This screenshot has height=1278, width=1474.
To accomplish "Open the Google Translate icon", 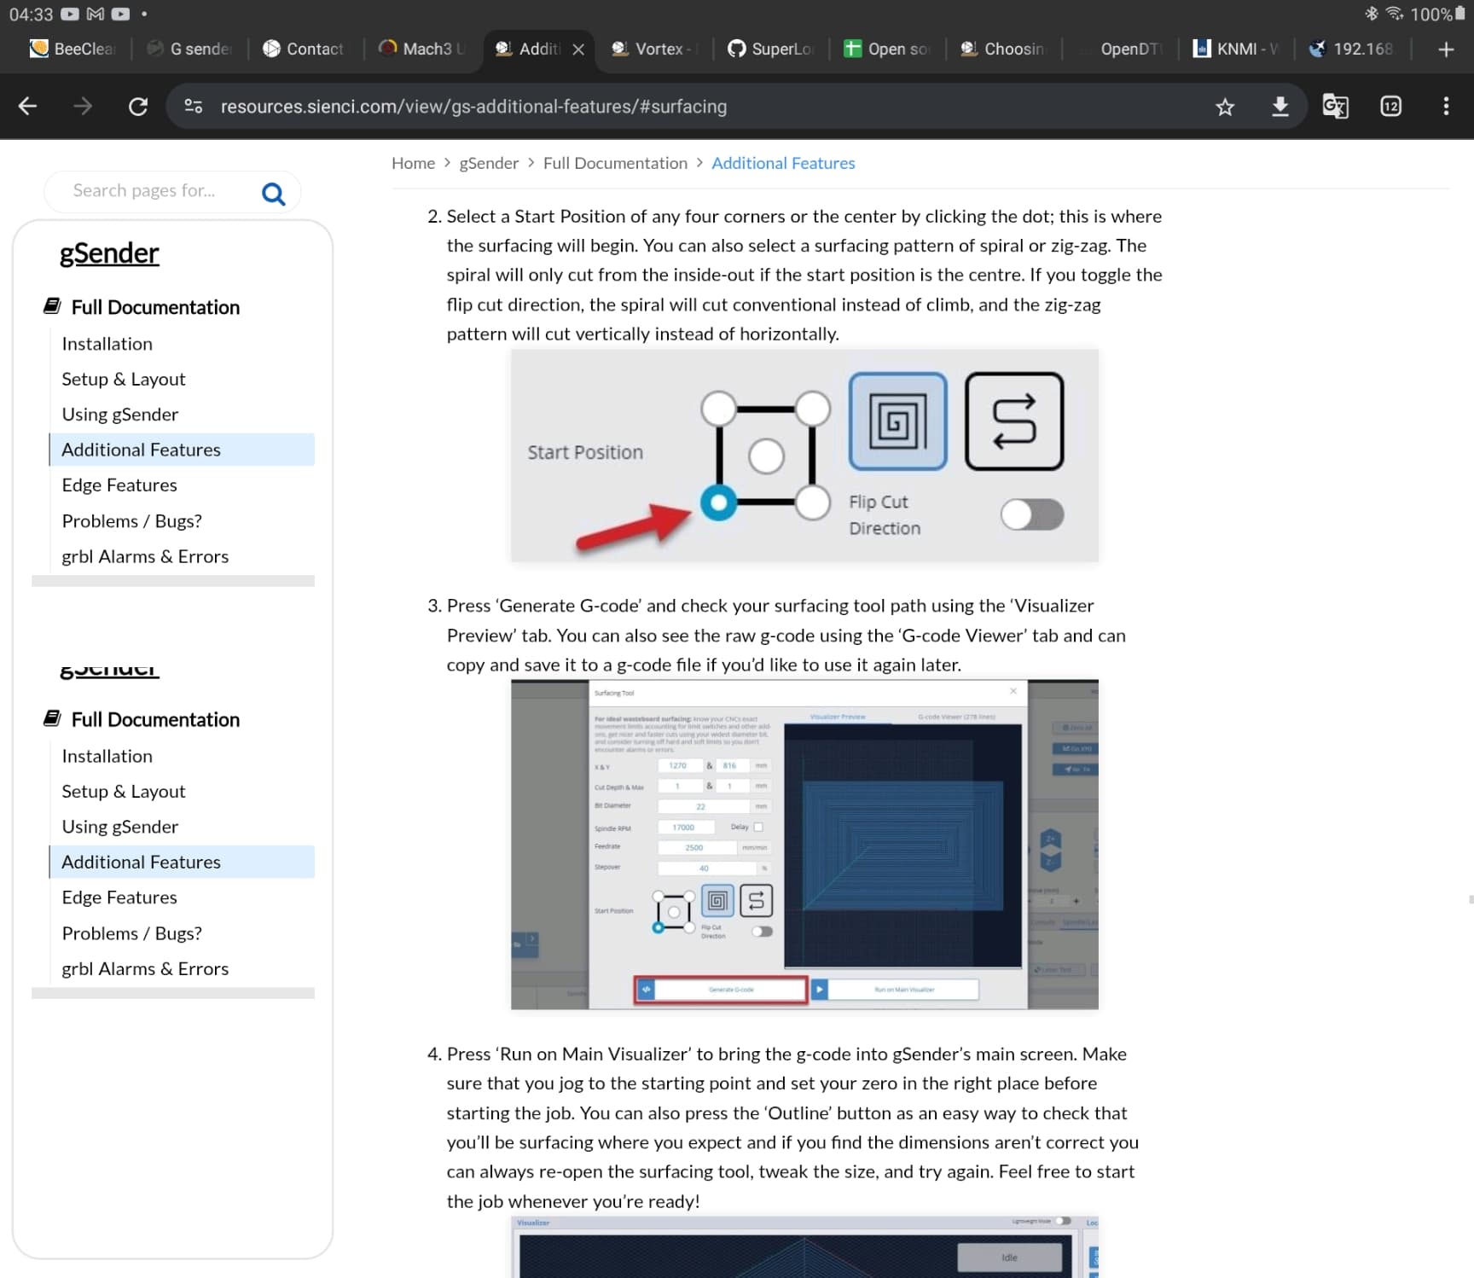I will pyautogui.click(x=1335, y=107).
